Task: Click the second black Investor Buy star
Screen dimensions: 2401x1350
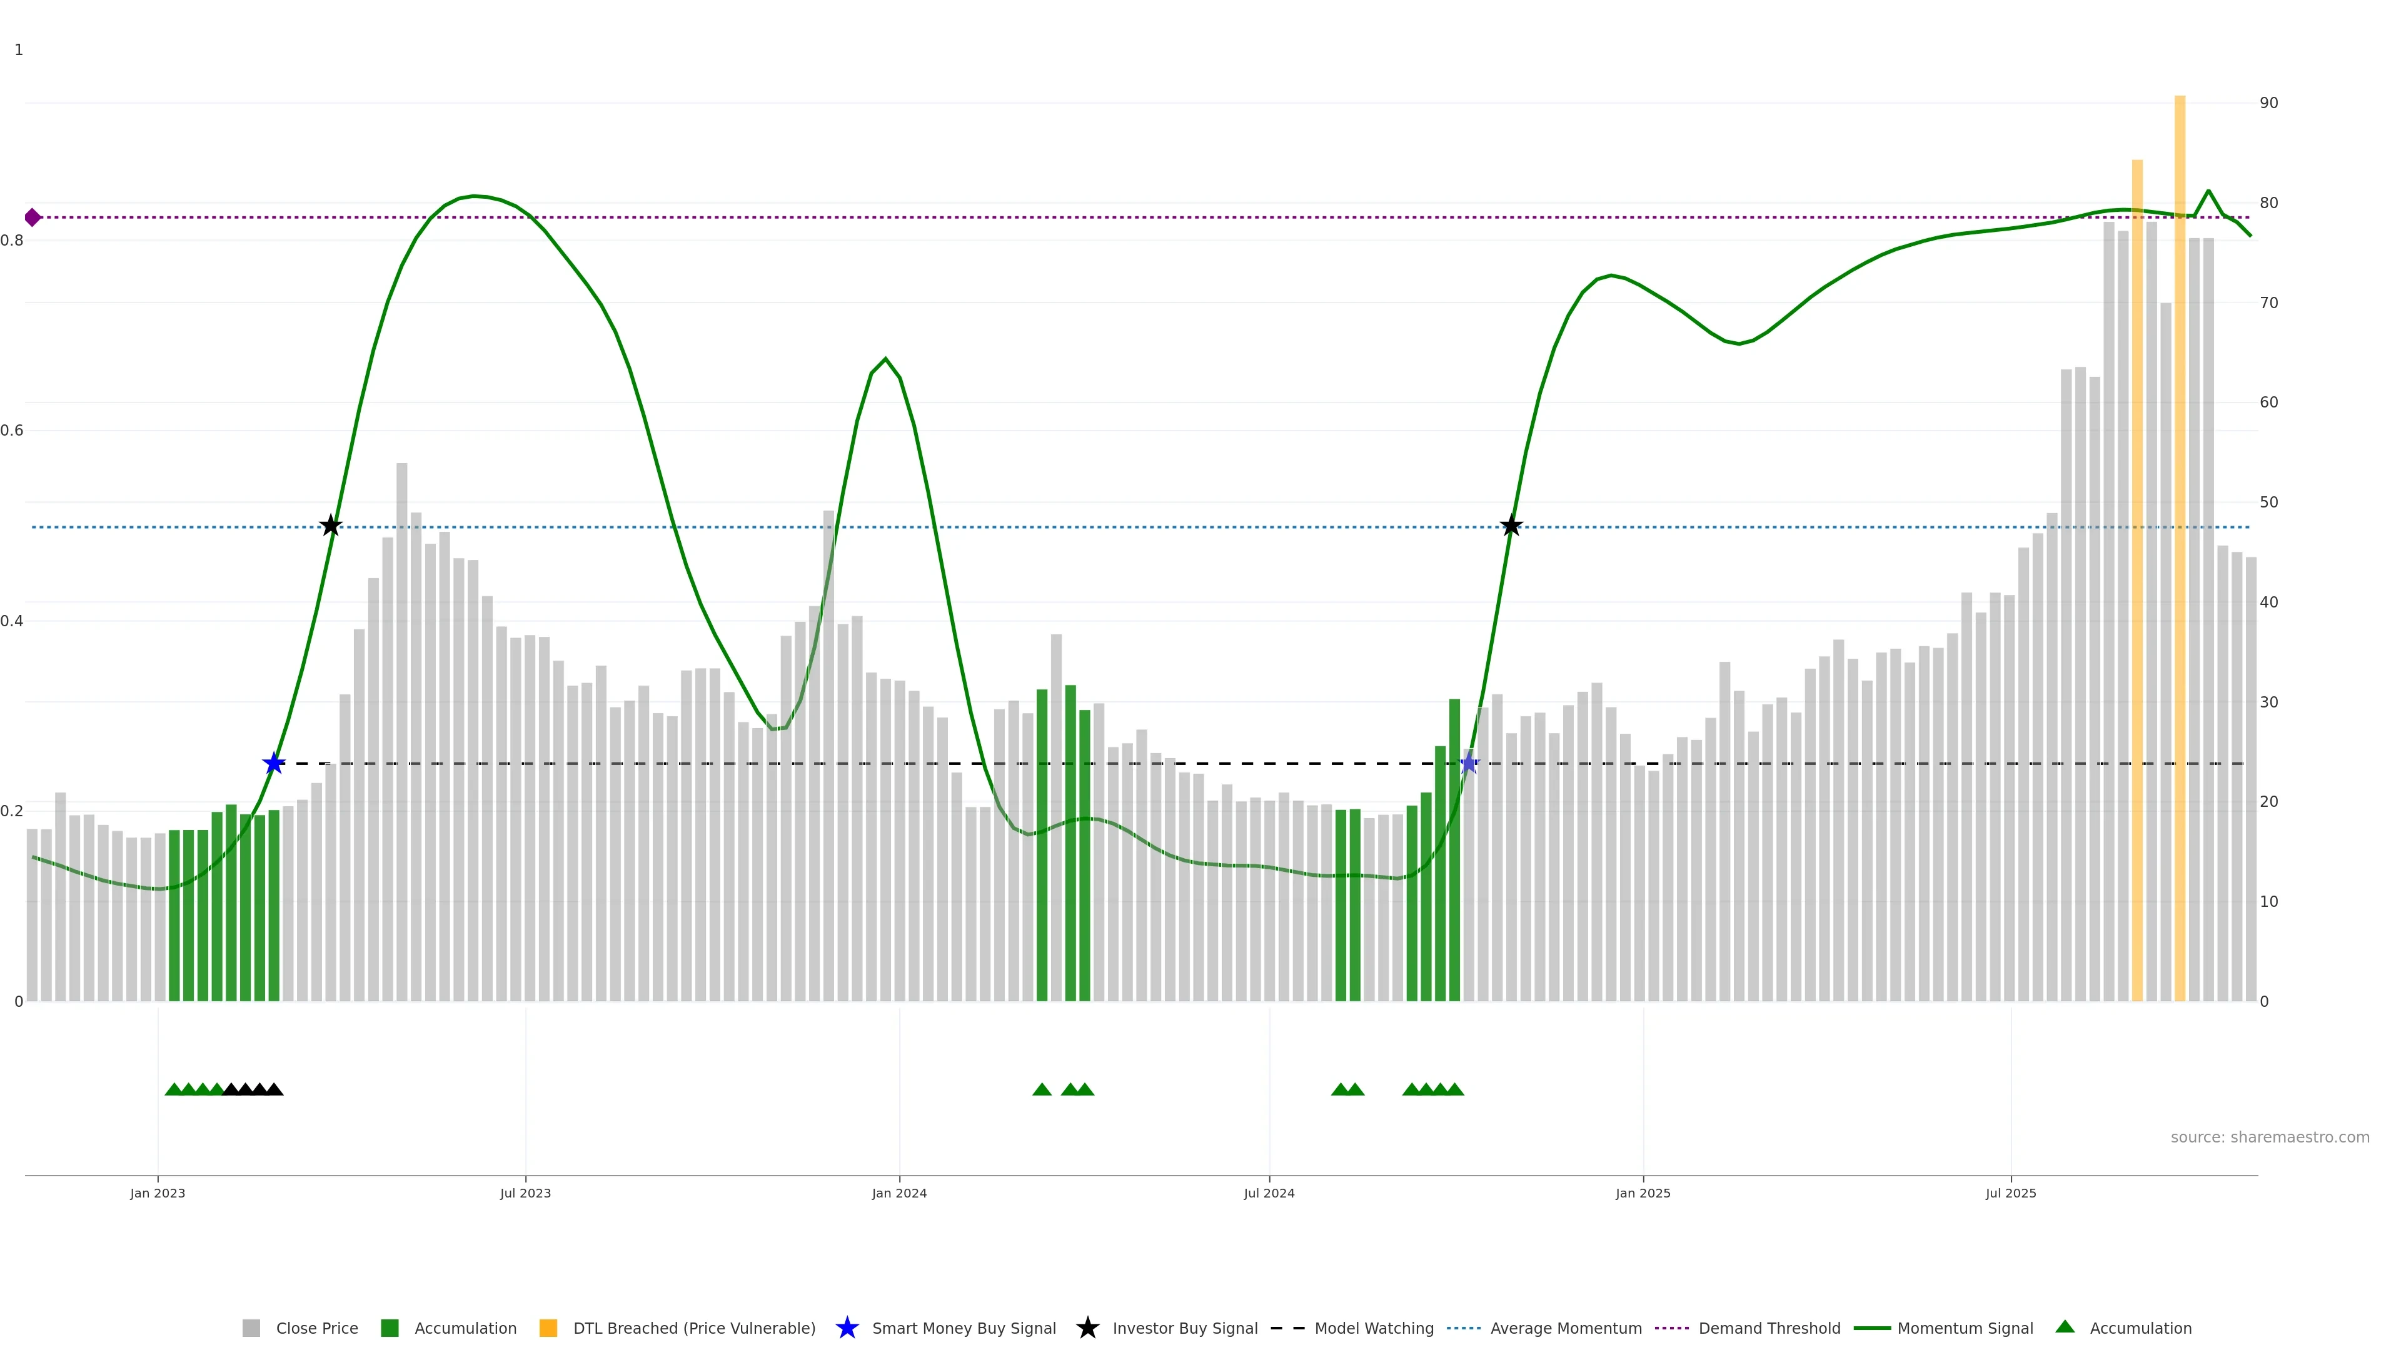Action: point(1511,526)
